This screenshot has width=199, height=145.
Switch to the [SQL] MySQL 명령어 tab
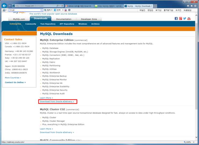point(109,6)
